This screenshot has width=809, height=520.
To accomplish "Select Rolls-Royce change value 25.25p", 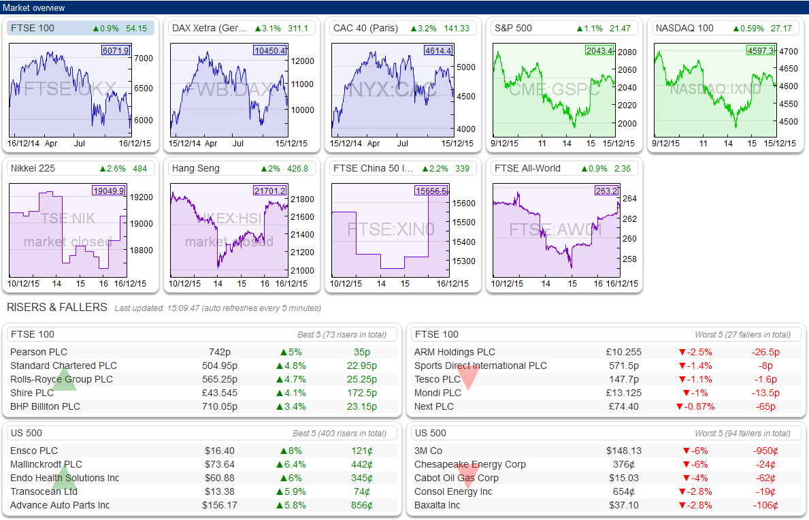I will tap(362, 379).
